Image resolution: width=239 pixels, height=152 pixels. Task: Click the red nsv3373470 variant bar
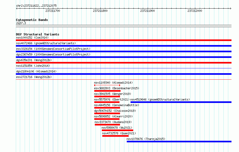[x=107, y=125]
